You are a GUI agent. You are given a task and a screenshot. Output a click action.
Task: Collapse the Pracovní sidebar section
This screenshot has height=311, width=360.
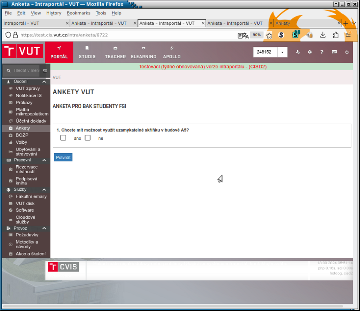tap(44, 160)
